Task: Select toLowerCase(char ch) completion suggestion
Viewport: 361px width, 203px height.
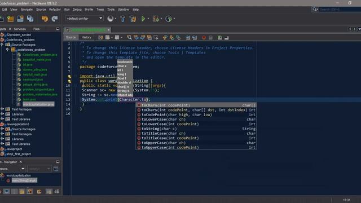Action: (196, 119)
